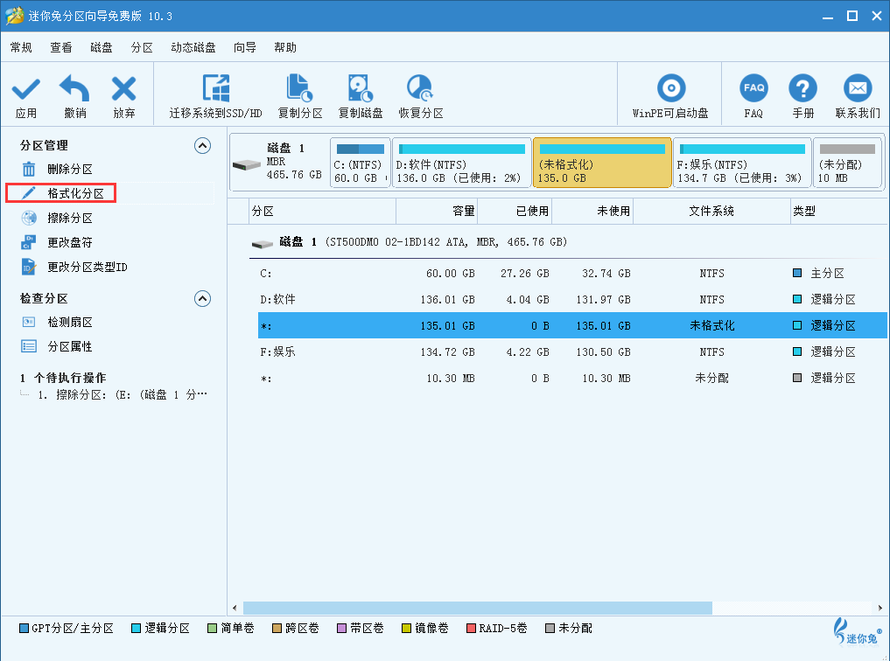
Task: Click 联系我们 contact envelope icon
Action: [x=858, y=88]
